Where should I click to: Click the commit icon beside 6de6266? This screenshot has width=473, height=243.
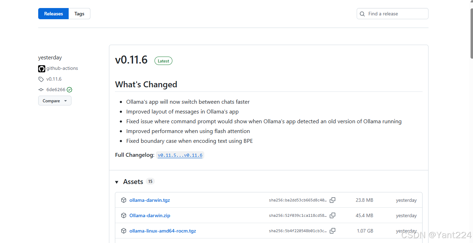41,90
